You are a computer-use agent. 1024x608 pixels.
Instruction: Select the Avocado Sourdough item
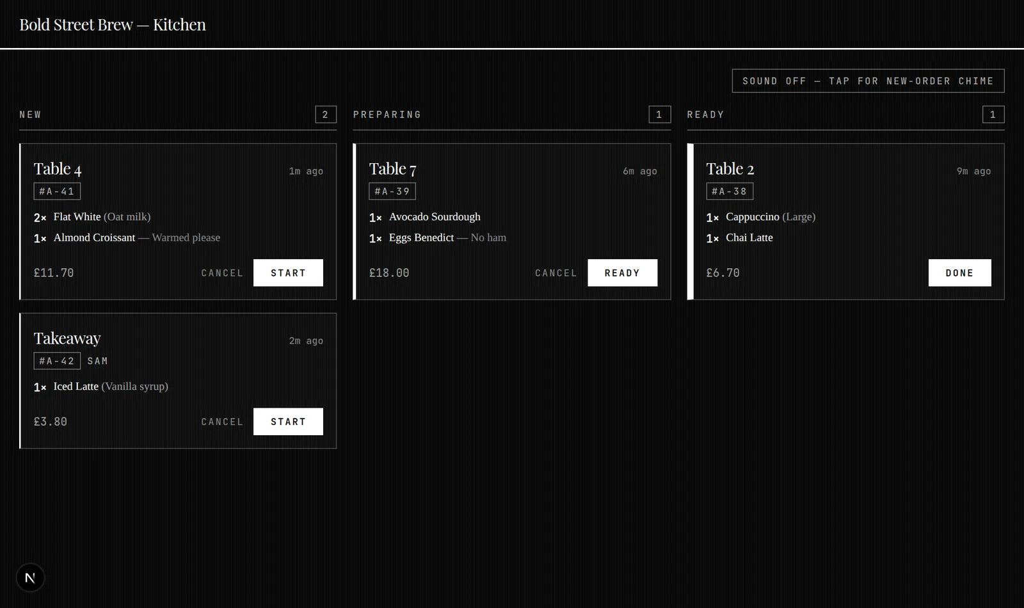pos(425,217)
